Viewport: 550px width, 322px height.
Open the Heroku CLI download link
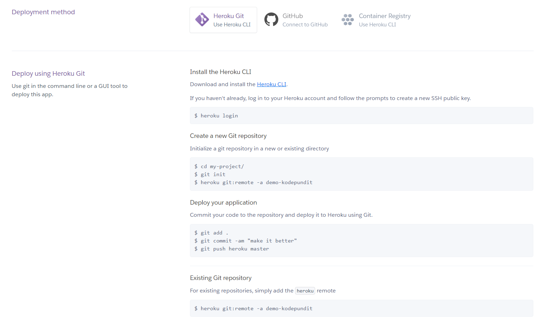pos(271,84)
